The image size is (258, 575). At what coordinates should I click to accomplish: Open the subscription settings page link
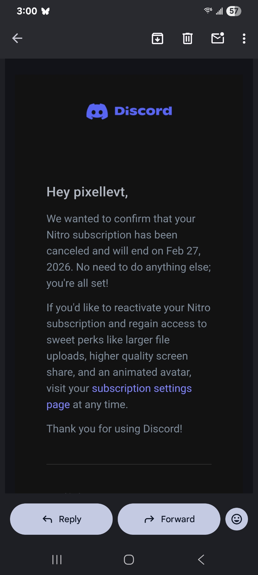[142, 388]
